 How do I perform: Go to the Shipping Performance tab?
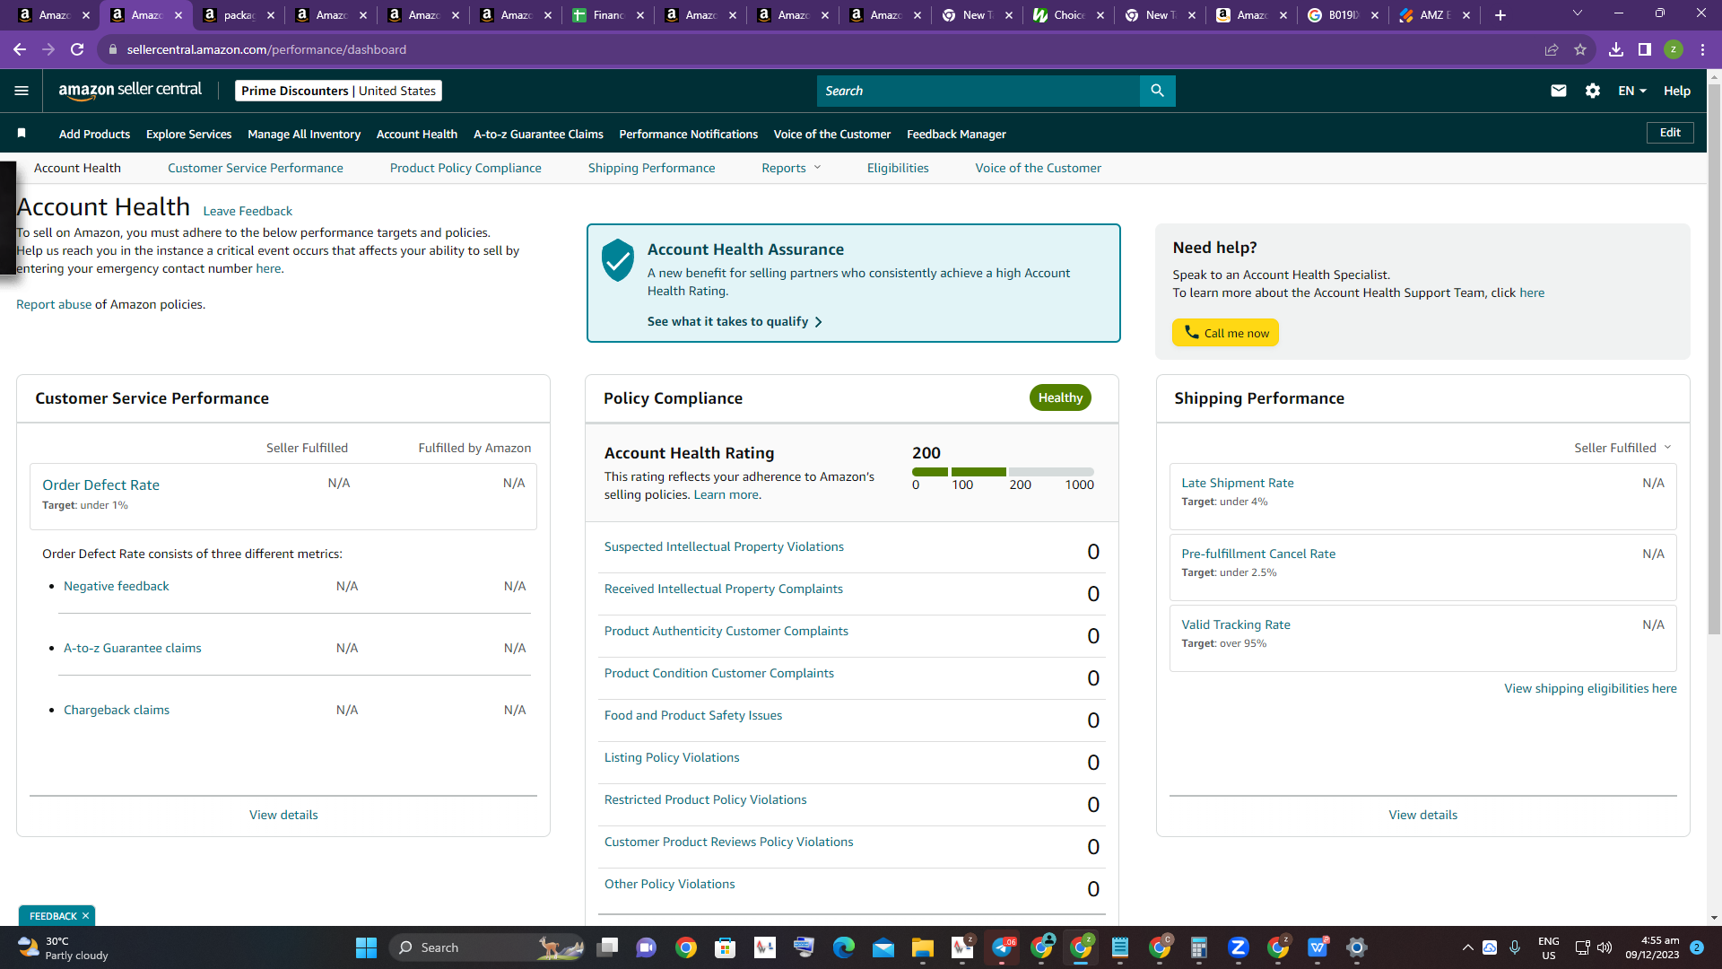(x=652, y=168)
